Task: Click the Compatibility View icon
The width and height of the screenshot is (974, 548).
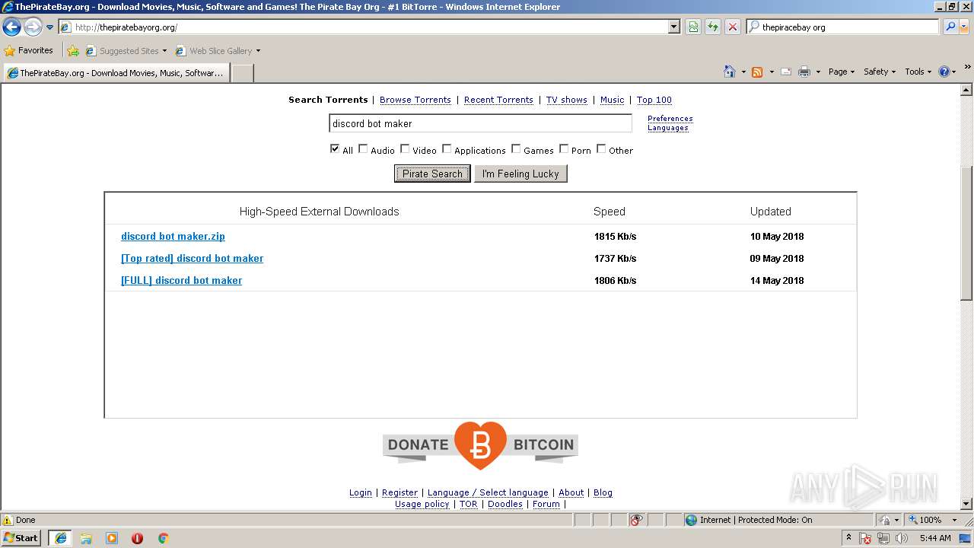Action: [693, 27]
